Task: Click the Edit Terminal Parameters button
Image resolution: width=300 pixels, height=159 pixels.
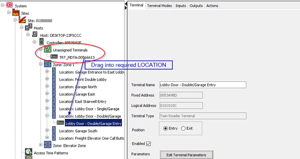Action: tap(186, 155)
